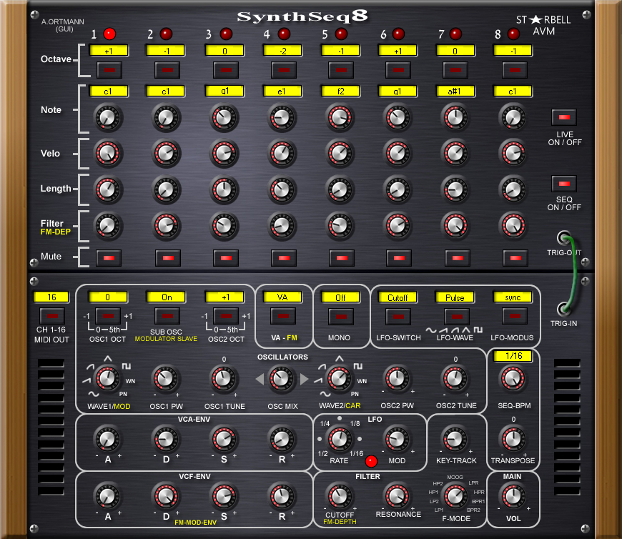The width and height of the screenshot is (622, 539).
Task: Click the red LFO rate indicator light
Action: click(x=371, y=461)
